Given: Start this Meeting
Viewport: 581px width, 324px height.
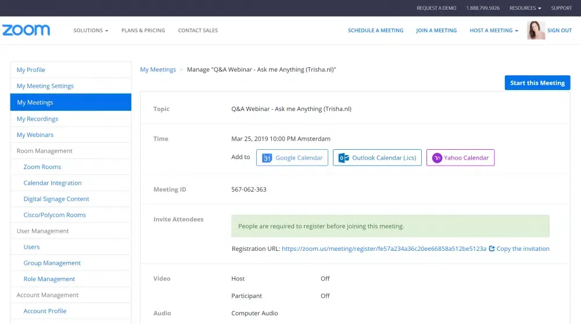Looking at the screenshot, I should point(537,83).
